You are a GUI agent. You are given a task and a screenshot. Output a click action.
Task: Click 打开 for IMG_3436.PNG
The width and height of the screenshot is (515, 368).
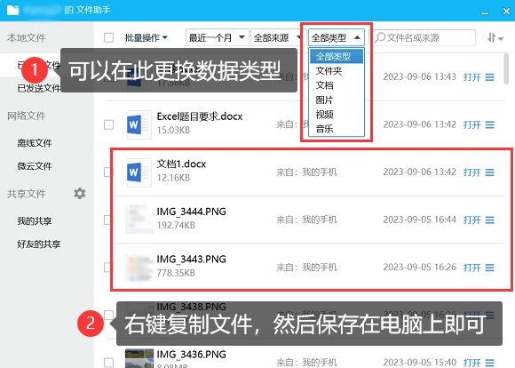coord(472,363)
